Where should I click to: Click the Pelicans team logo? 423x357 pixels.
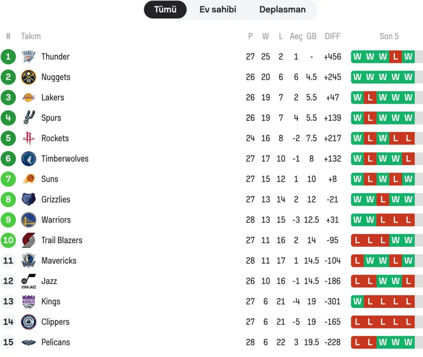coord(29,343)
